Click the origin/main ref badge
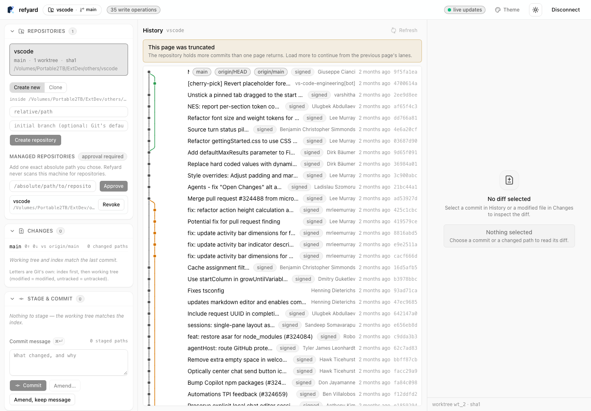The width and height of the screenshot is (591, 411). (x=271, y=72)
